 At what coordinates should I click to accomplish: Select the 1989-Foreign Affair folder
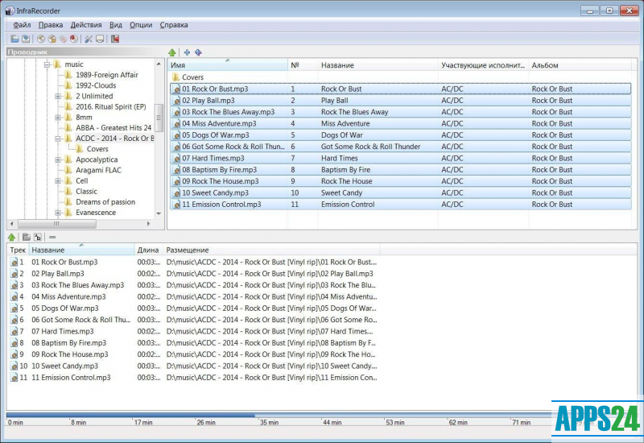click(x=107, y=75)
